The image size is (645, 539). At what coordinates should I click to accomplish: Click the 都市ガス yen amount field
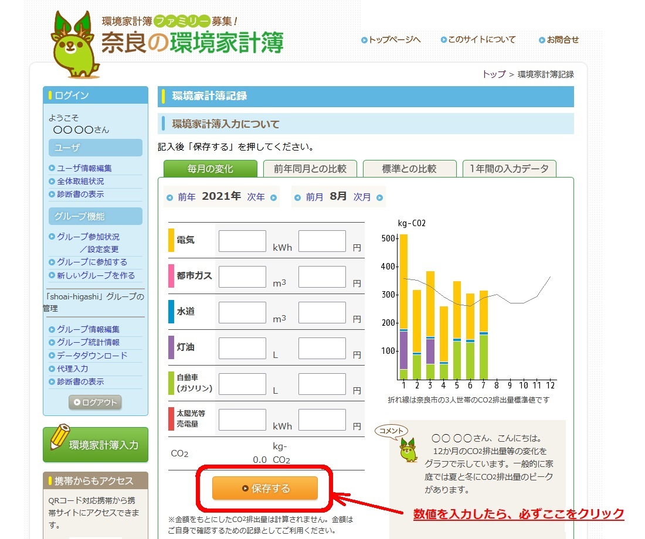[322, 277]
